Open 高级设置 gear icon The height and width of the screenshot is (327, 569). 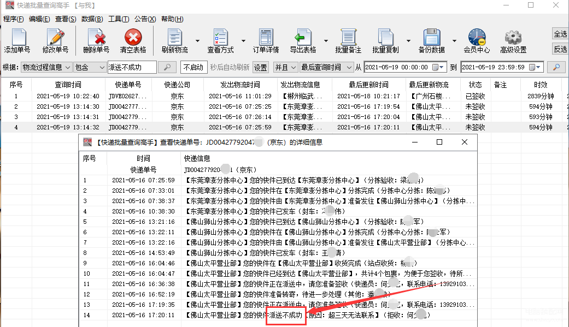pos(513,38)
